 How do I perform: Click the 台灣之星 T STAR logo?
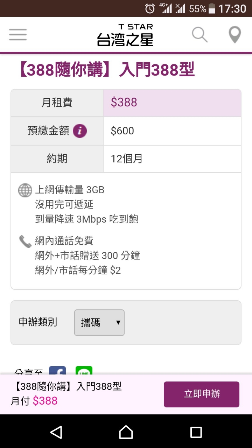point(125,35)
